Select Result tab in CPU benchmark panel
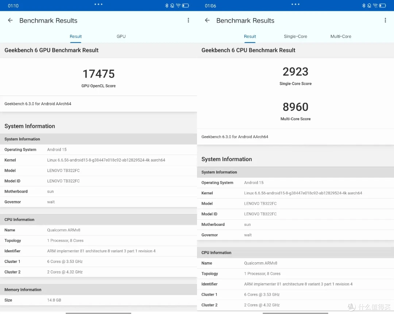Image resolution: width=394 pixels, height=315 pixels. (250, 37)
